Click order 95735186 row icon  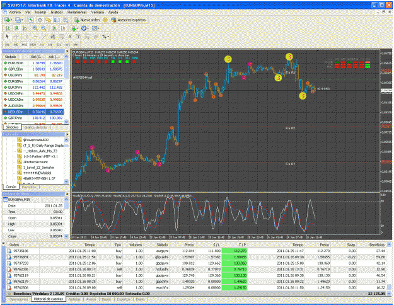pyautogui.click(x=9, y=251)
